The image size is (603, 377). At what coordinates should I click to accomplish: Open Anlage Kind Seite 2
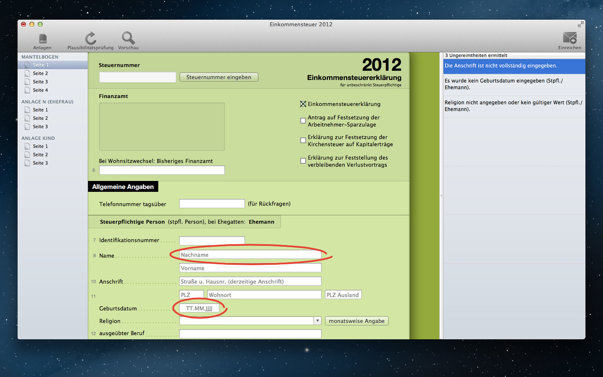coord(53,155)
